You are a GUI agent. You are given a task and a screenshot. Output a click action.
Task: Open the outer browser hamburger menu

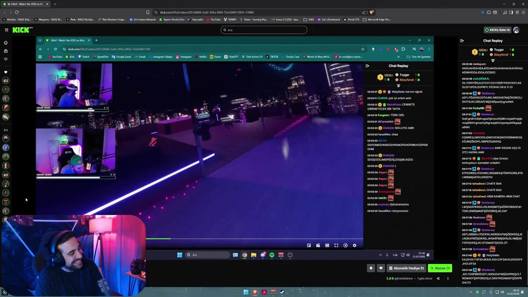523,12
